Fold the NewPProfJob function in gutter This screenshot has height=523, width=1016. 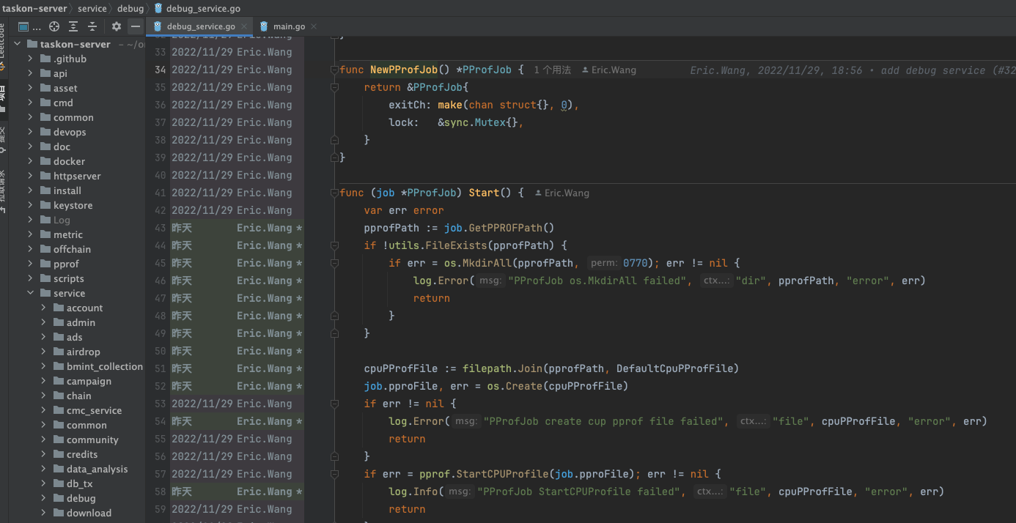[x=334, y=70]
